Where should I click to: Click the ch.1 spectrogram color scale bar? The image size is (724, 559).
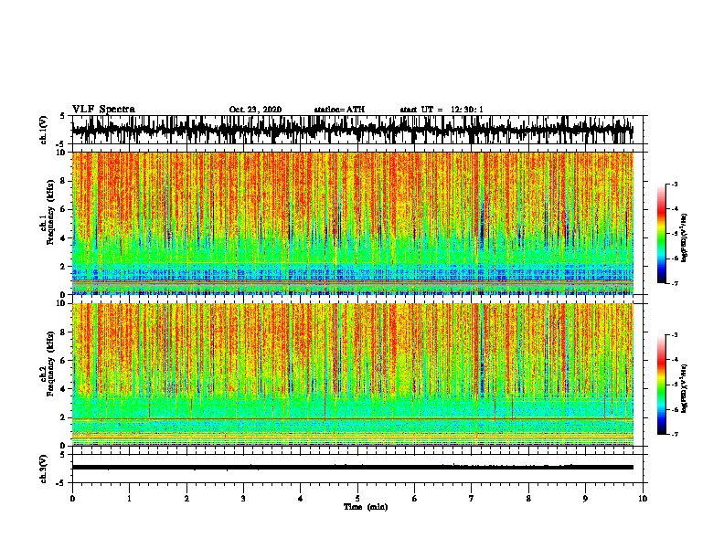click(661, 234)
